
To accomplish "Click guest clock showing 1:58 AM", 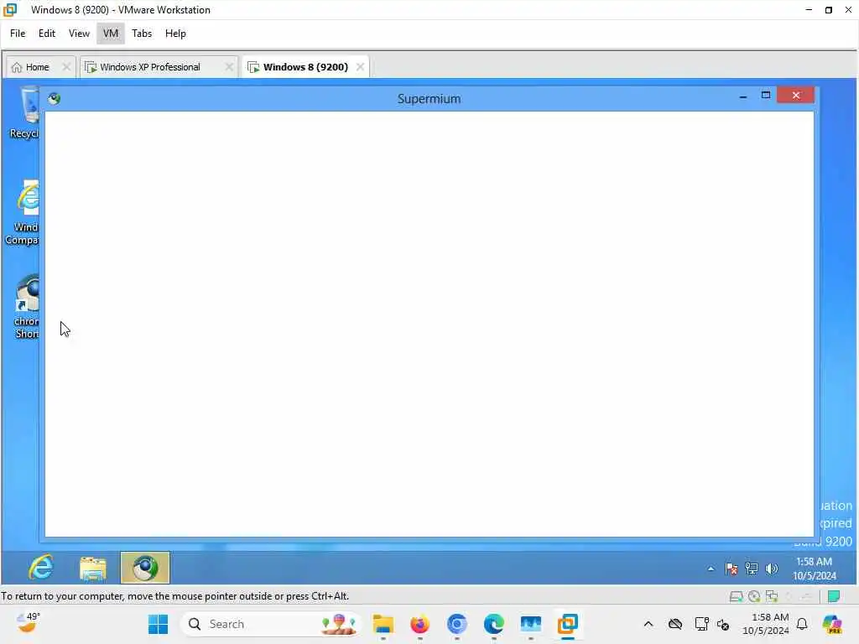I will (x=814, y=569).
